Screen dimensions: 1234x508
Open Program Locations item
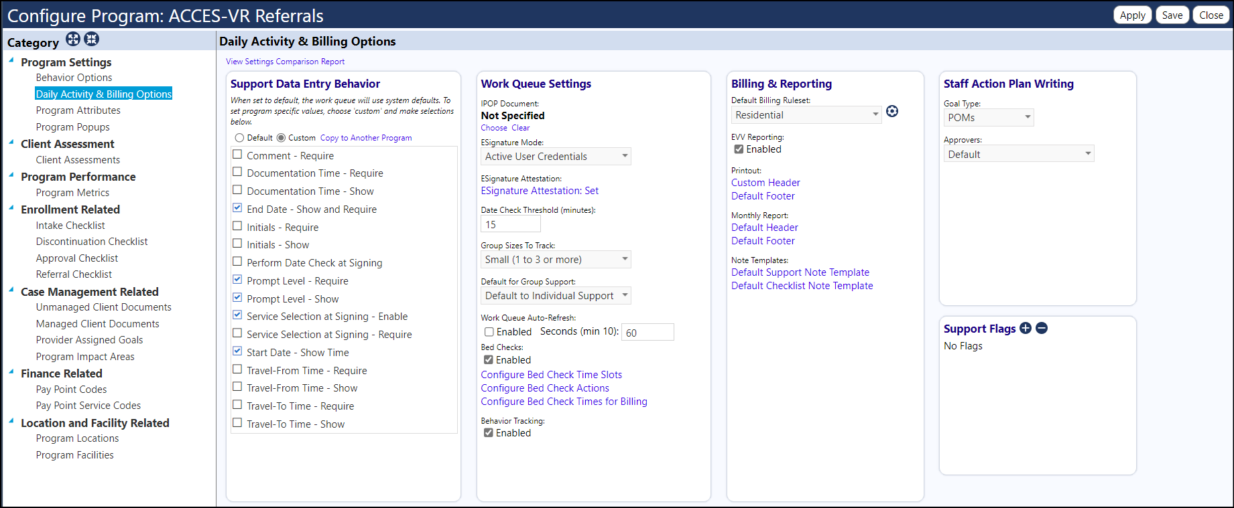pyautogui.click(x=77, y=438)
